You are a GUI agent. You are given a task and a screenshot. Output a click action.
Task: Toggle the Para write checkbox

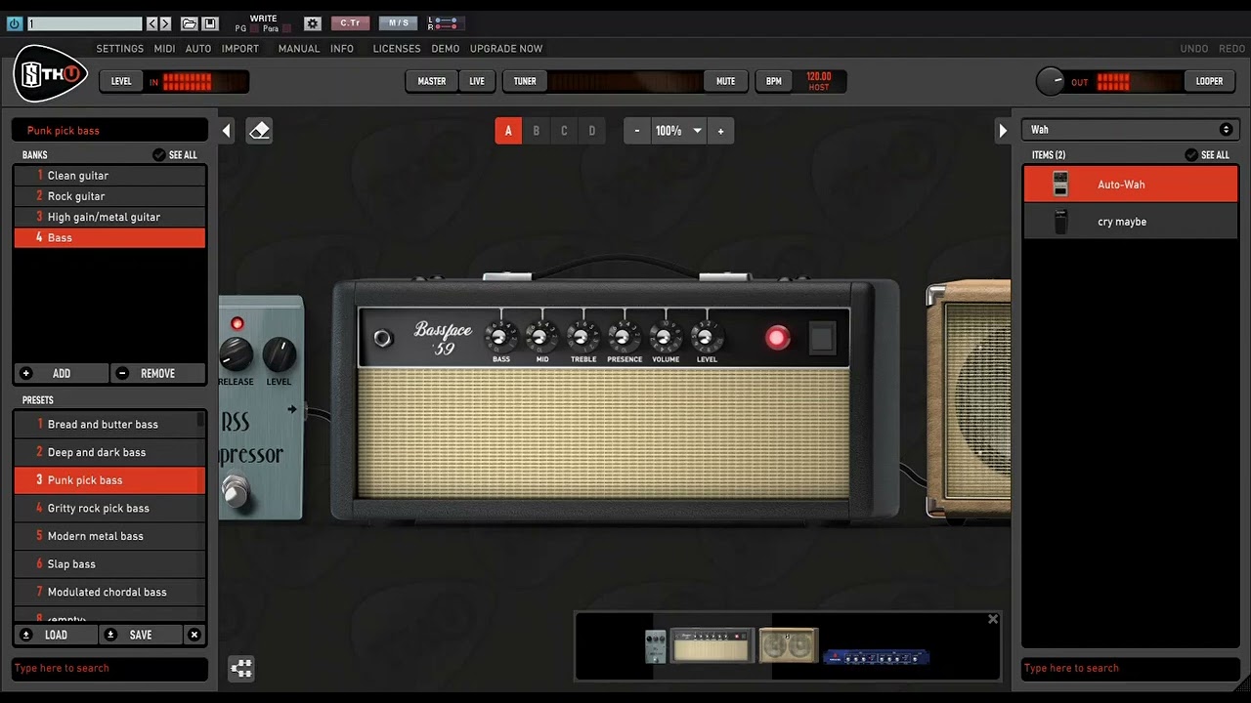[x=286, y=29]
